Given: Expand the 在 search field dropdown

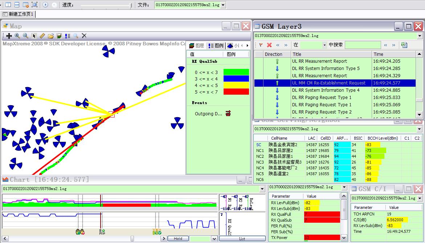Looking at the screenshot, I should 324,45.
